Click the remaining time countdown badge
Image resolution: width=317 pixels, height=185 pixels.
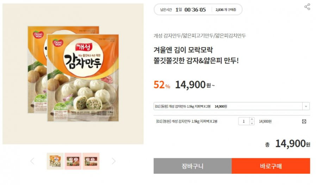(198, 9)
